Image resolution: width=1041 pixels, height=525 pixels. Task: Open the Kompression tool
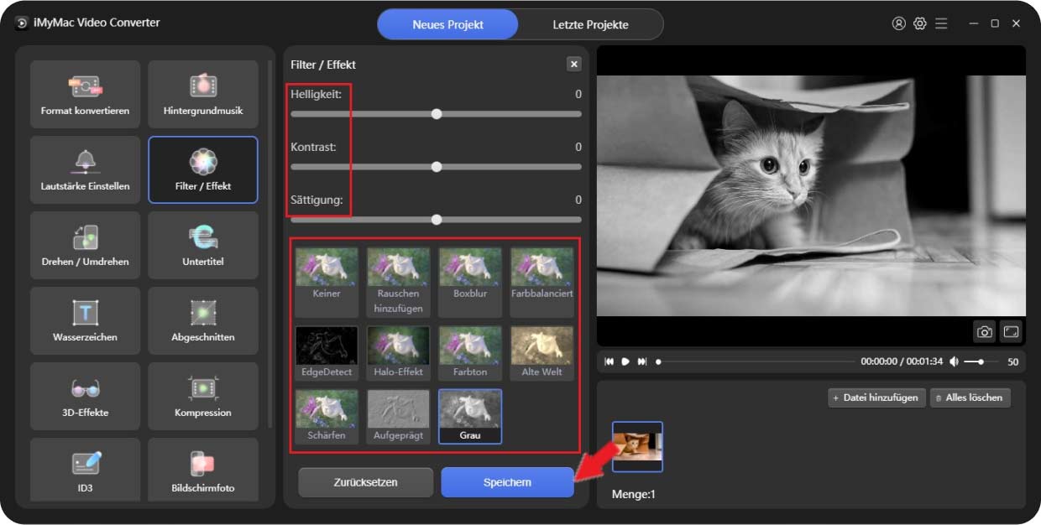click(x=203, y=396)
